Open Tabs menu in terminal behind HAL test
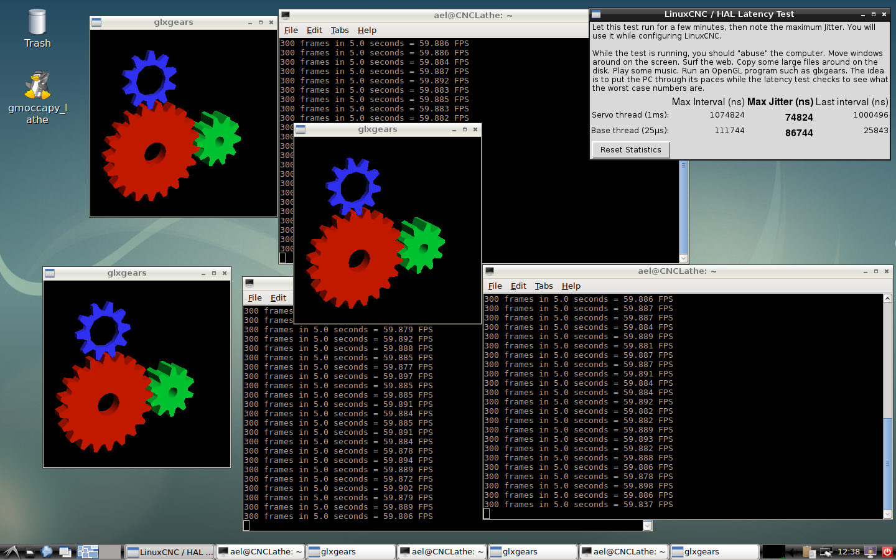This screenshot has width=896, height=560. (x=340, y=30)
